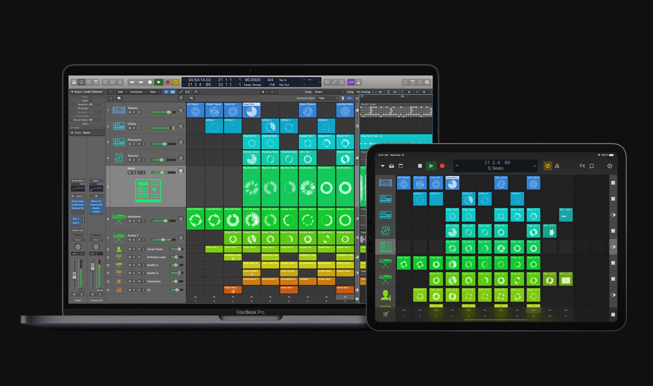The image size is (653, 386).
Task: Adjust the Infinity track volume slider
Action: [173, 128]
